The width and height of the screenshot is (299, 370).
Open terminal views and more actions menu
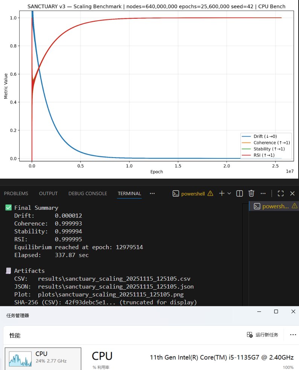[x=263, y=194]
